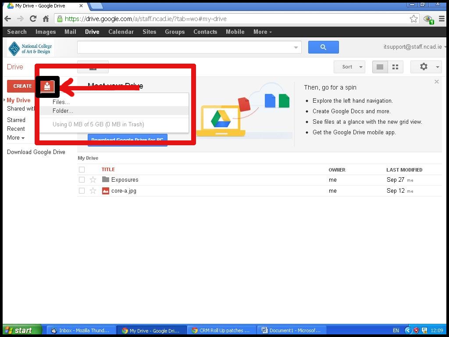Screen dimensions: 449x337
Task: Click the tray back chevron icon
Action: (x=408, y=330)
